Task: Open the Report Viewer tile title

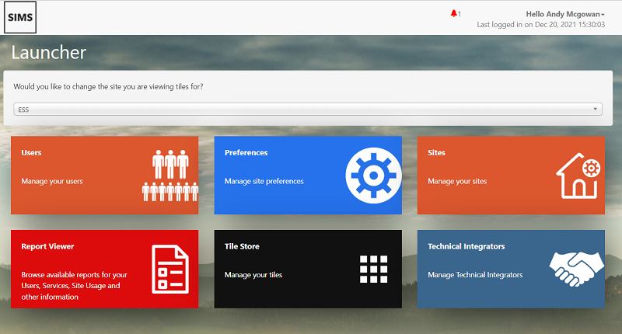Action: pyautogui.click(x=47, y=246)
